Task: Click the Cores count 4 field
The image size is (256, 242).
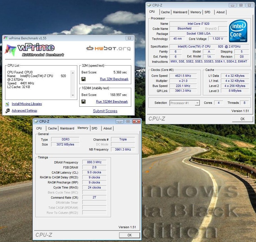Action: pos(218,103)
